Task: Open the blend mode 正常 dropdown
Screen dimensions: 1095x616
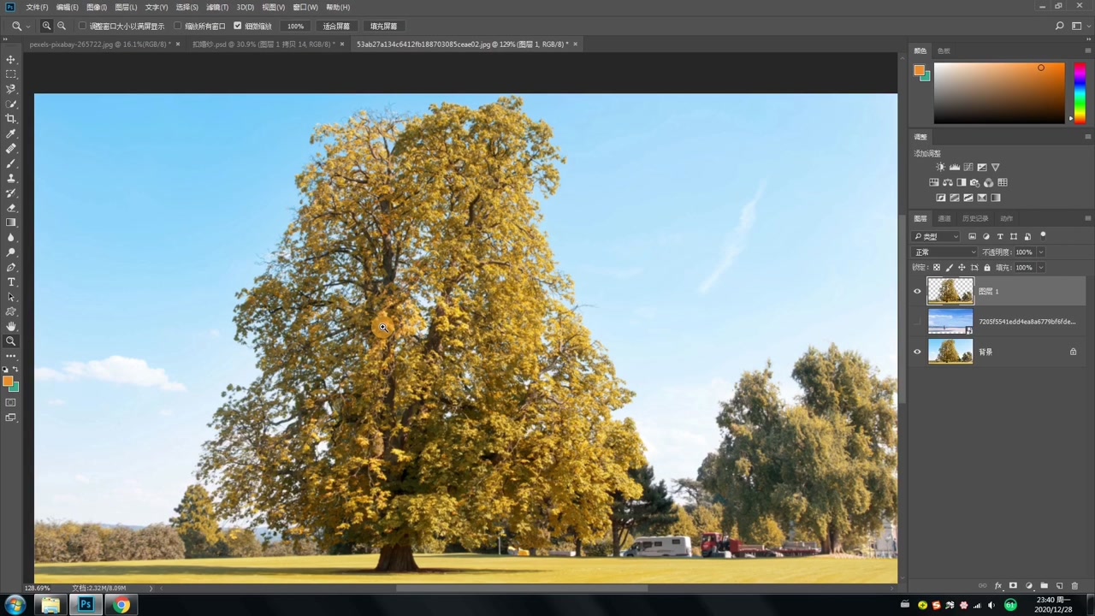Action: [x=945, y=252]
